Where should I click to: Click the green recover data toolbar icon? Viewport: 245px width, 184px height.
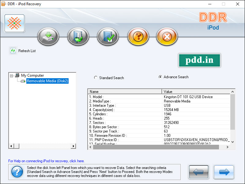pos(48,36)
